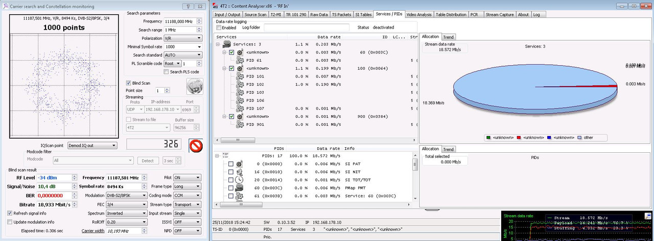The width and height of the screenshot is (654, 241).
Task: Uncheck service with ID 60 (0x003C)
Action: pyautogui.click(x=231, y=52)
